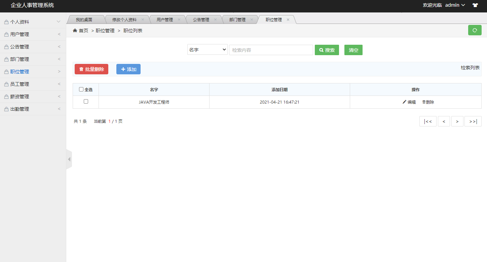Check the 全选 select-all checkbox
Viewport: 487px width, 262px height.
[81, 89]
